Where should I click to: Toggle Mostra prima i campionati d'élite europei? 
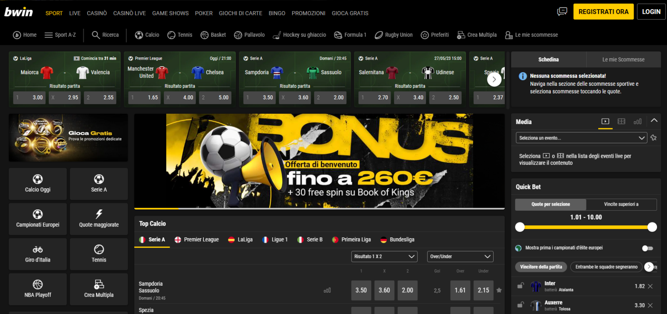(647, 248)
